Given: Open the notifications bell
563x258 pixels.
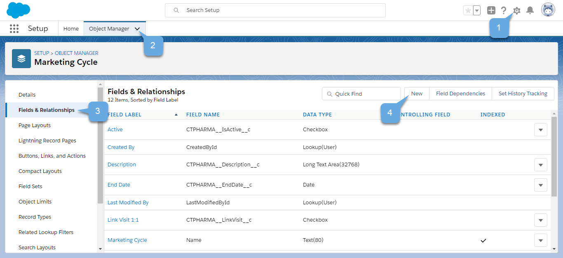Looking at the screenshot, I should tap(530, 11).
